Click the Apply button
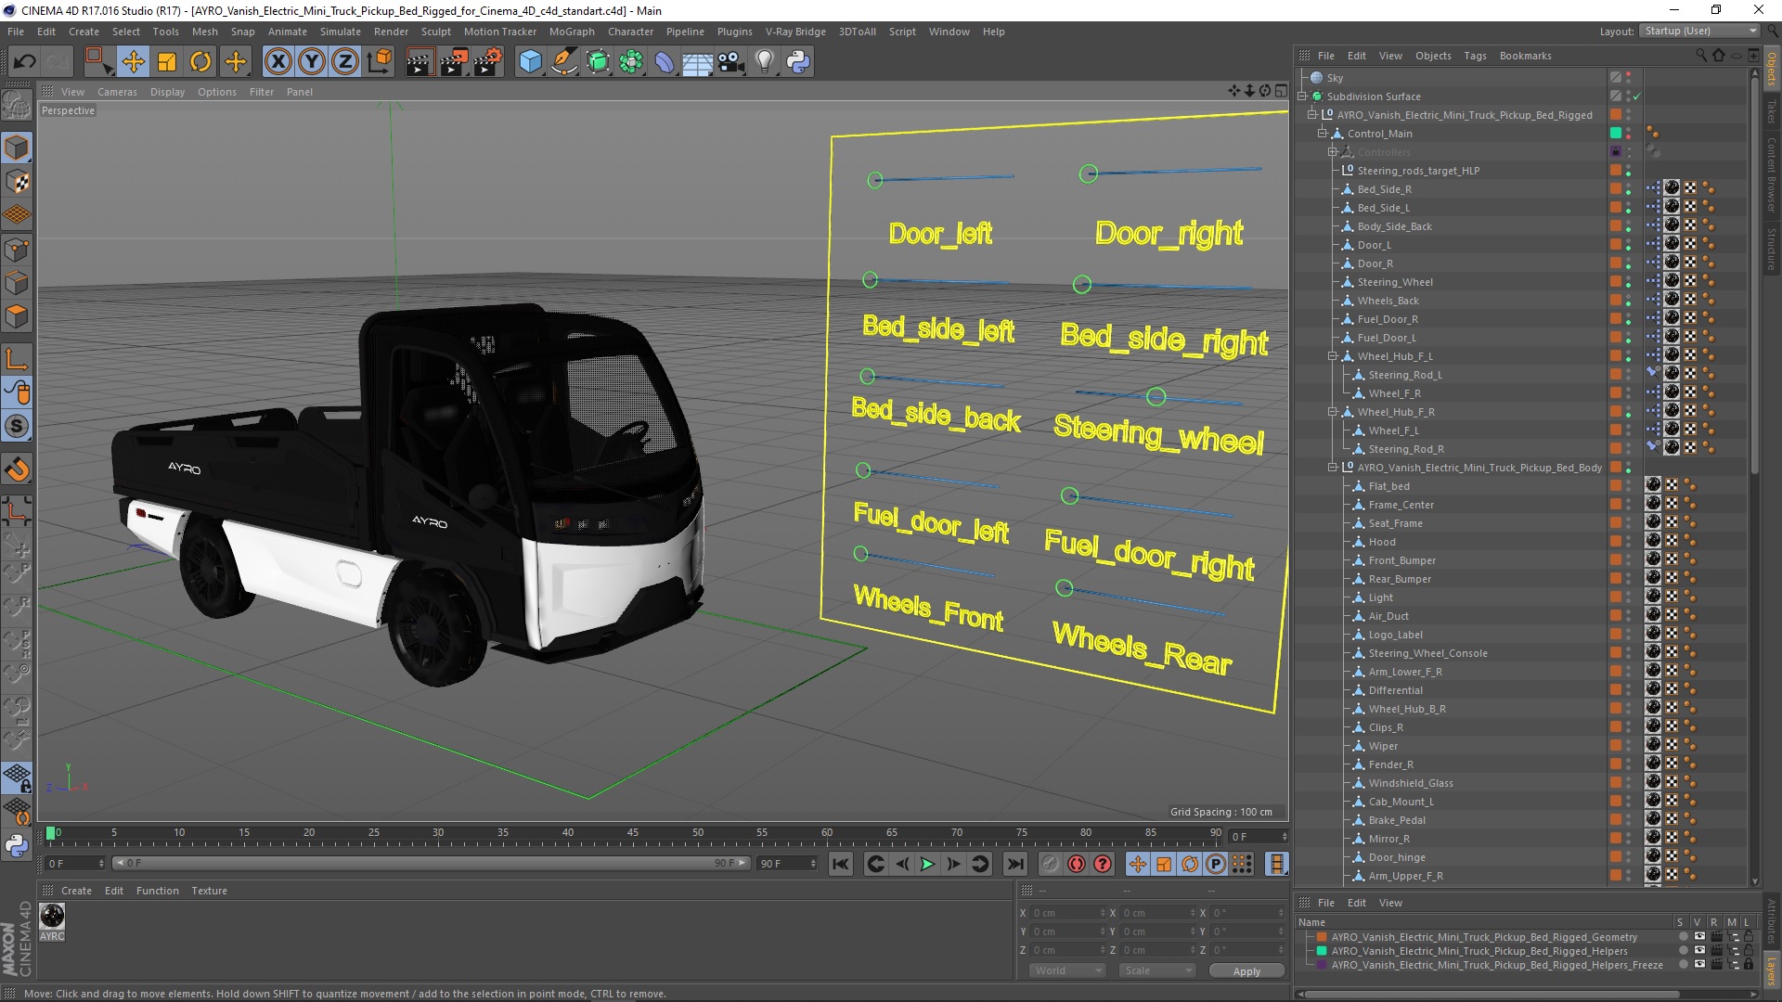The image size is (1782, 1002). tap(1246, 971)
